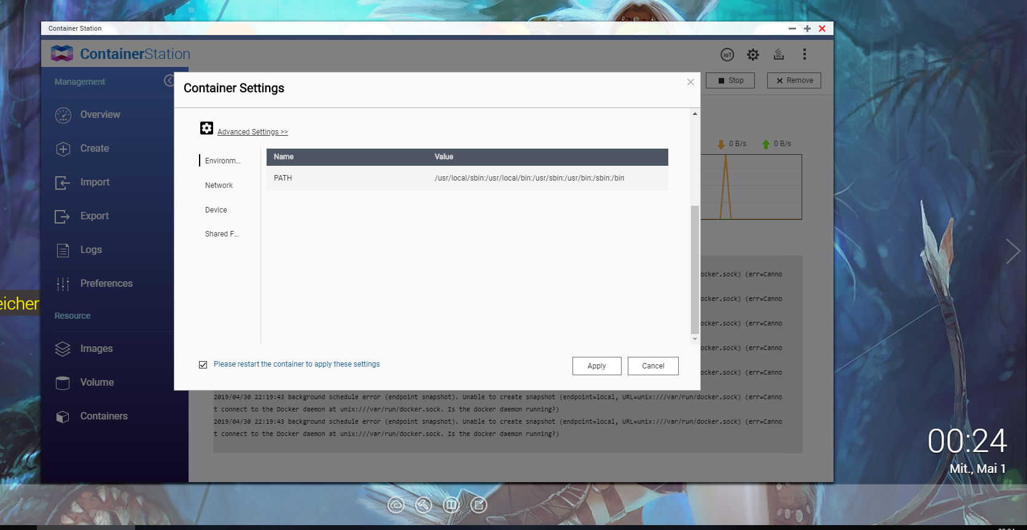The width and height of the screenshot is (1027, 530).
Task: Click the network traffic graph
Action: pos(751,187)
